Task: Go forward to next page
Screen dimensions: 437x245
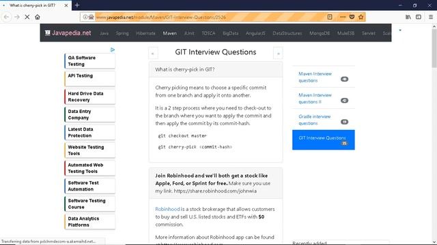Action: pyautogui.click(x=16, y=17)
